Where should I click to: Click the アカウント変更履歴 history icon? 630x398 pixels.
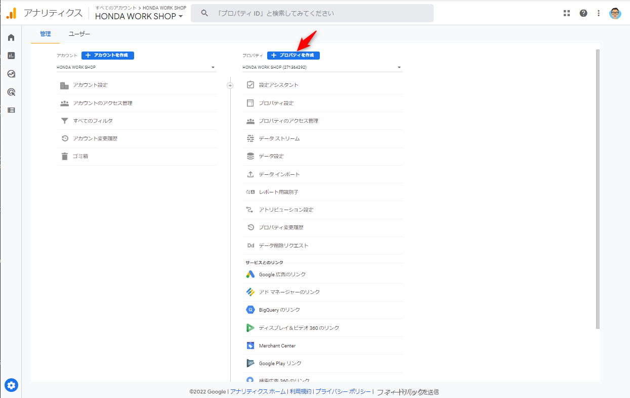(64, 138)
